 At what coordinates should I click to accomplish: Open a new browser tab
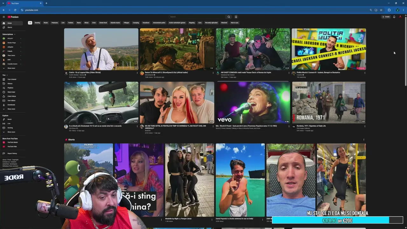[x=46, y=3]
